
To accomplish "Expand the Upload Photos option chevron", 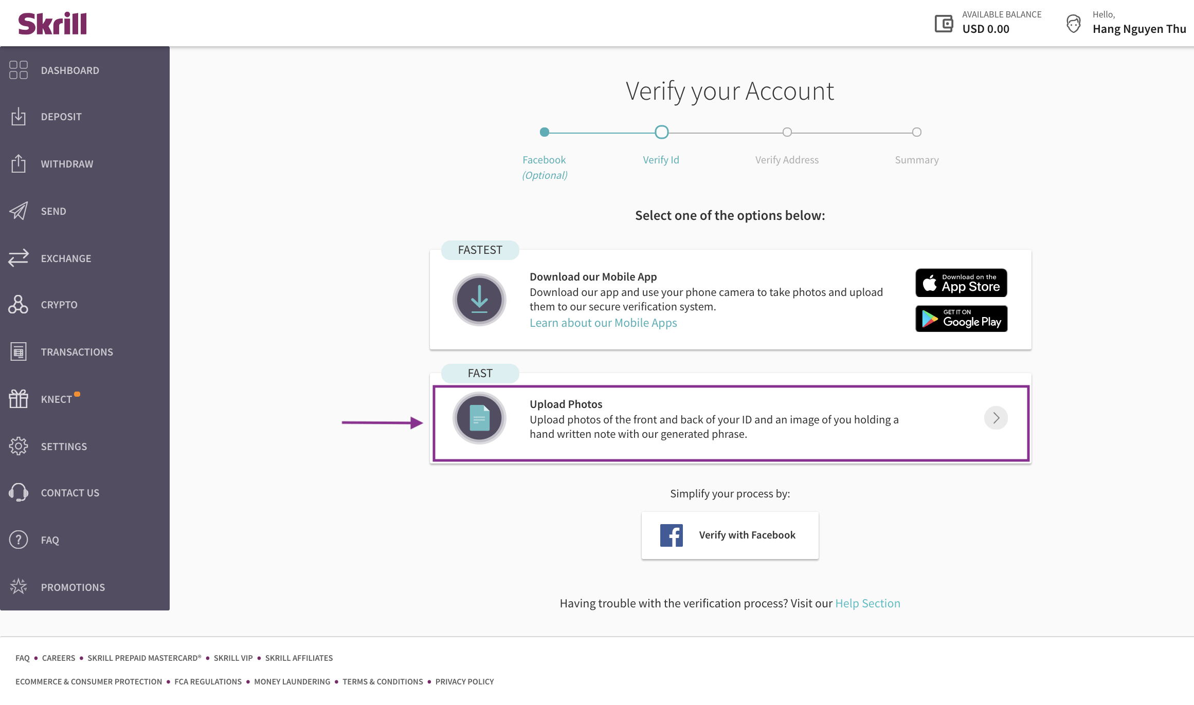I will (x=996, y=418).
